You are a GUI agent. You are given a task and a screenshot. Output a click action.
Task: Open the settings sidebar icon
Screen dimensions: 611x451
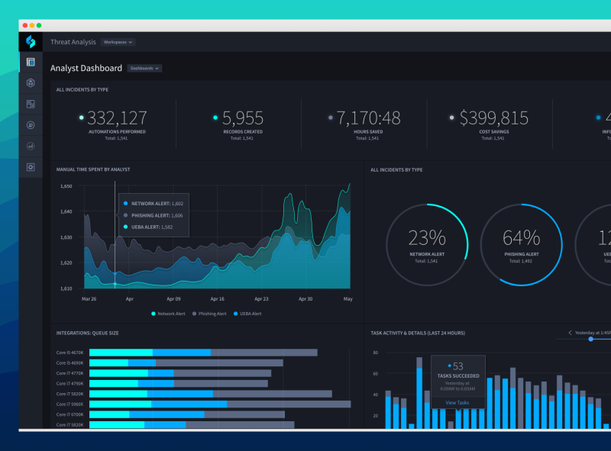(x=30, y=166)
